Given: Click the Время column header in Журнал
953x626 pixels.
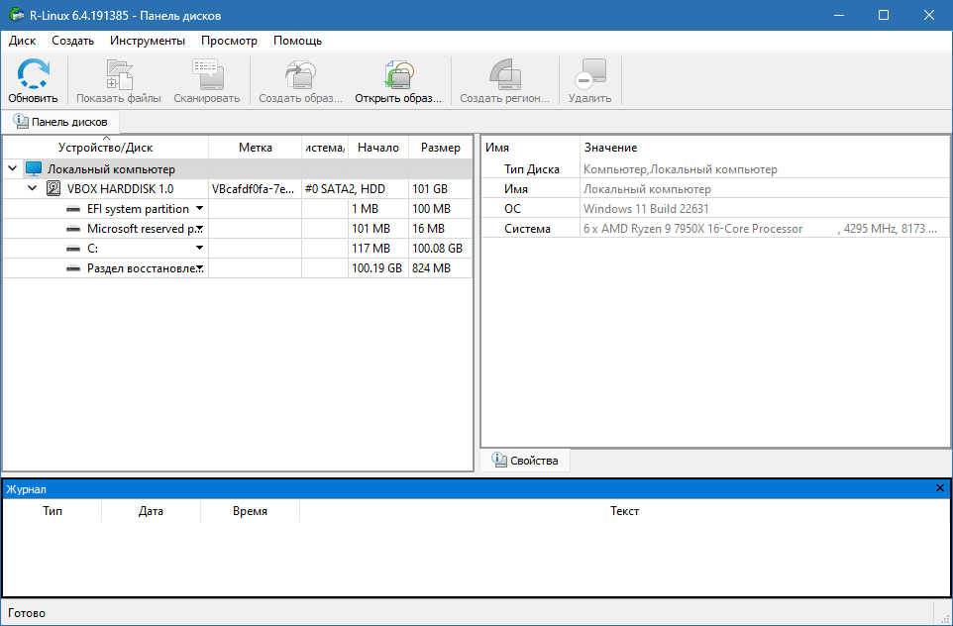Looking at the screenshot, I should click(x=250, y=511).
